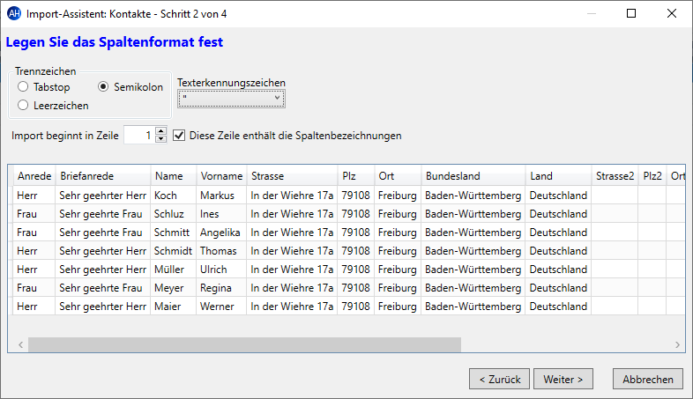The height and width of the screenshot is (399, 693).
Task: Click the Briefanrede column header
Action: (103, 176)
